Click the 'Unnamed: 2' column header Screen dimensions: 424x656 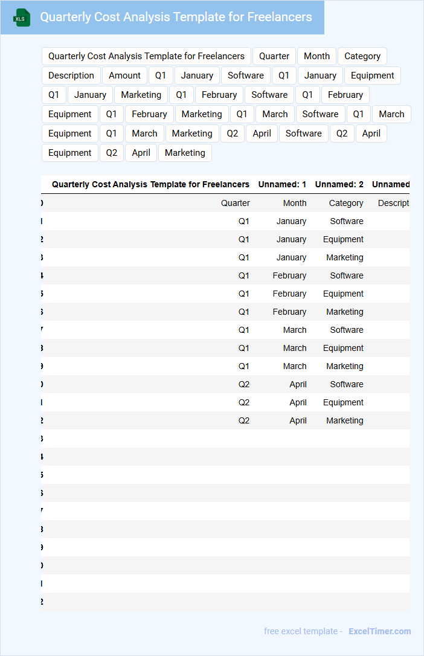(339, 184)
